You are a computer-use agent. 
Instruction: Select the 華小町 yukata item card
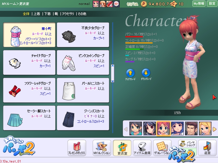point(29,35)
